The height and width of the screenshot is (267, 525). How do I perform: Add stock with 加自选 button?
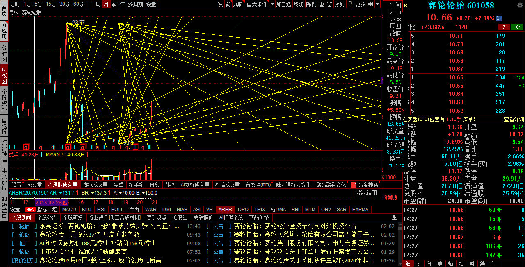click(283, 4)
